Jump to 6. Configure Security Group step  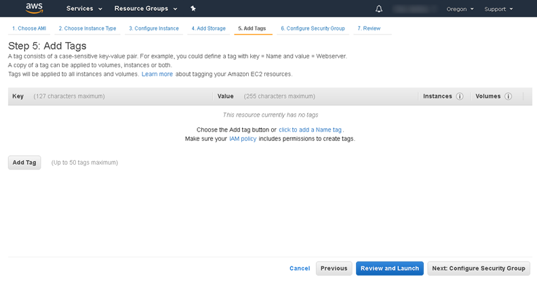[313, 28]
